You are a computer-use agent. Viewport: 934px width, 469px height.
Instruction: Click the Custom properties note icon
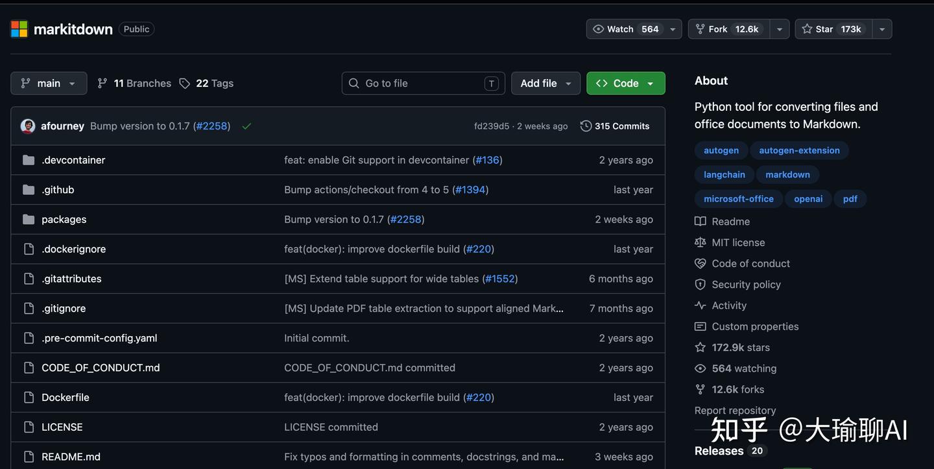tap(700, 326)
